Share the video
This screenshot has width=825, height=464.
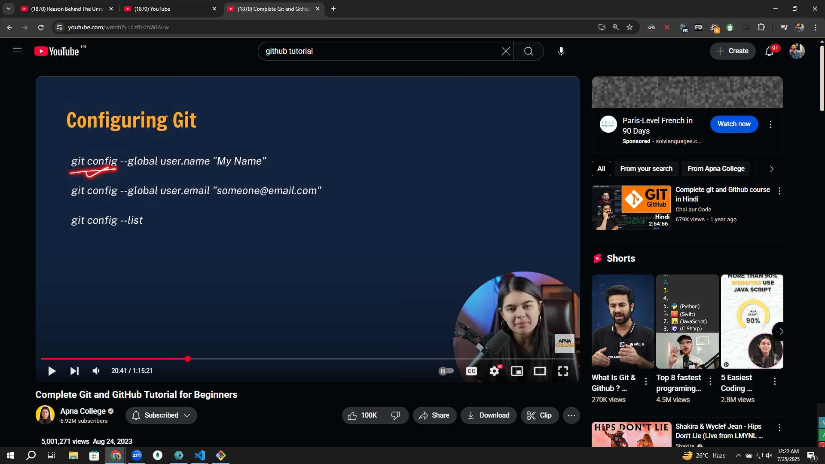[434, 415]
